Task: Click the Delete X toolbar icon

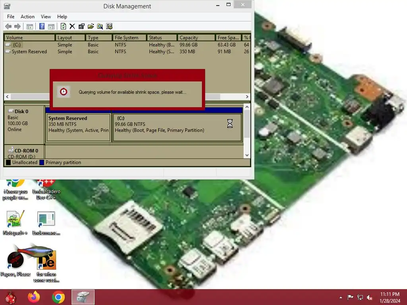Action: (72, 26)
